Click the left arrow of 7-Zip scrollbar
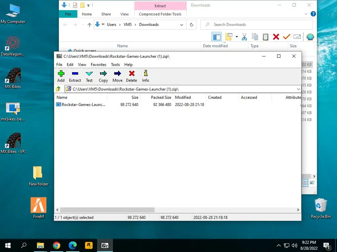337x252 pixels. click(x=57, y=210)
